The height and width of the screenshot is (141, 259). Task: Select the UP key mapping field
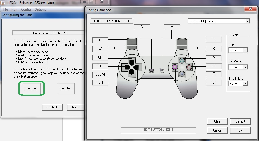point(100,57)
